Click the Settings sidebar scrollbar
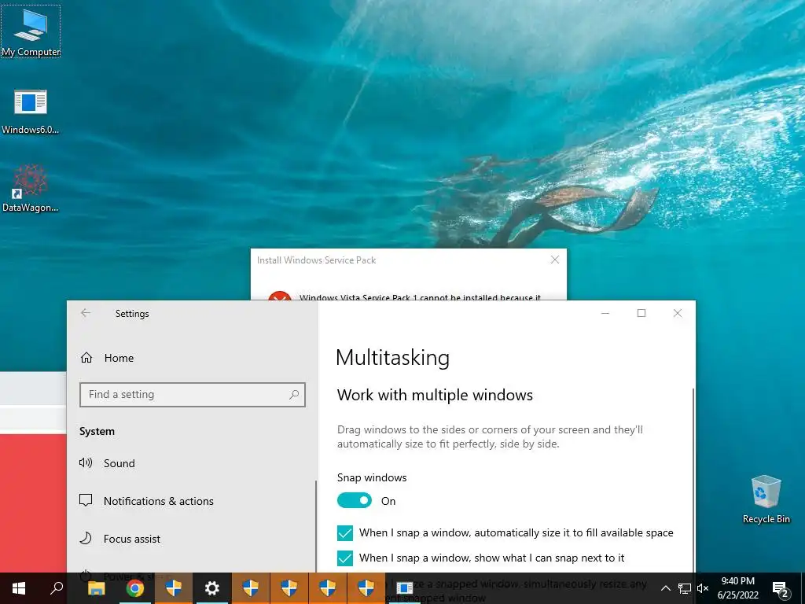Viewport: 805px width, 604px height. [x=316, y=526]
